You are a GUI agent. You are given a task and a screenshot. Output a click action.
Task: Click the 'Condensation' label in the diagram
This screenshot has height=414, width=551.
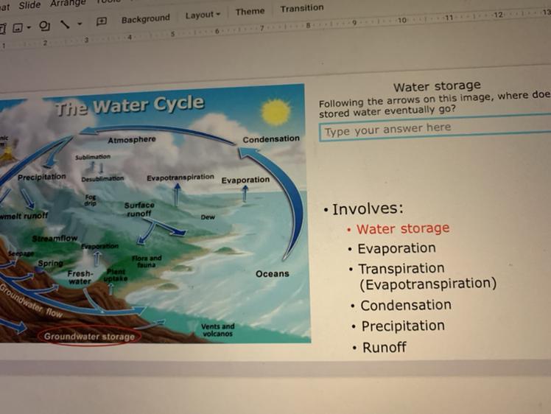coord(271,138)
